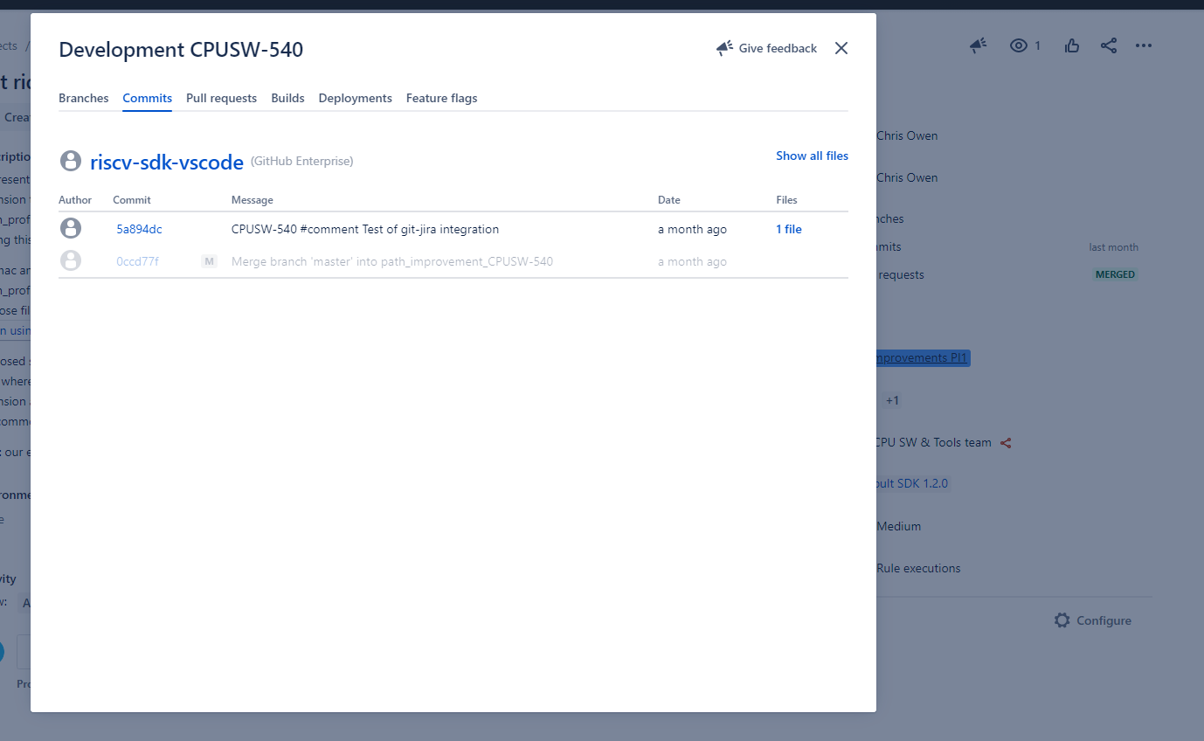Click the thumbs-up vote icon
Viewport: 1204px width, 741px height.
tap(1072, 45)
